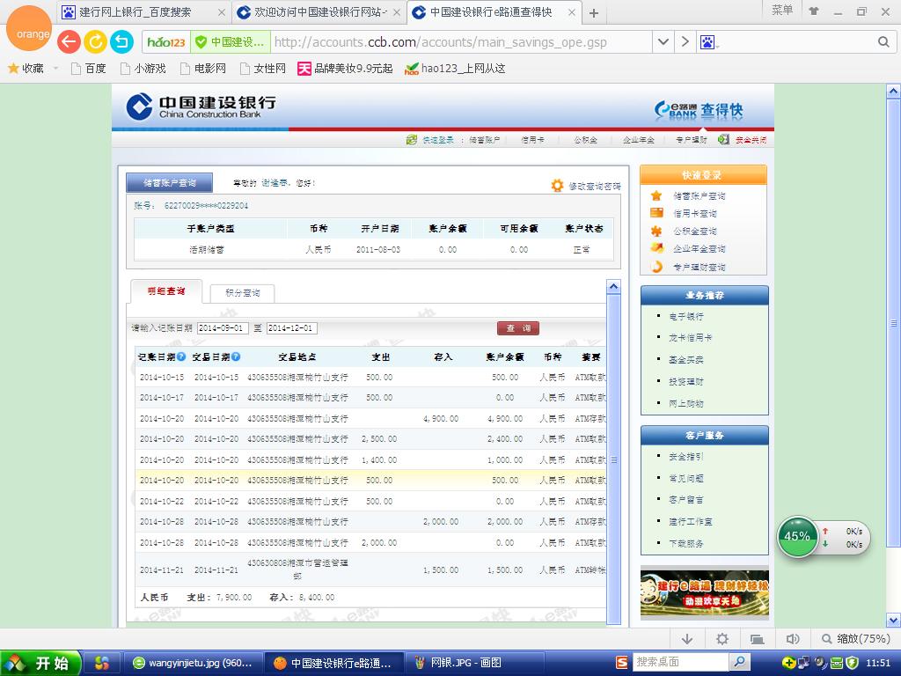The image size is (901, 676).
Task: Click the help icon next to 记账日期
Action: point(181,356)
